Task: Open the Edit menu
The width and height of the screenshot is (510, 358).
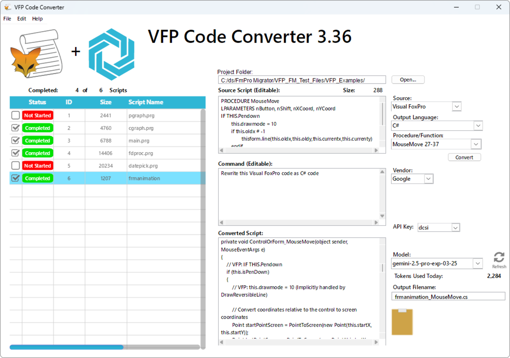Action: 21,18
